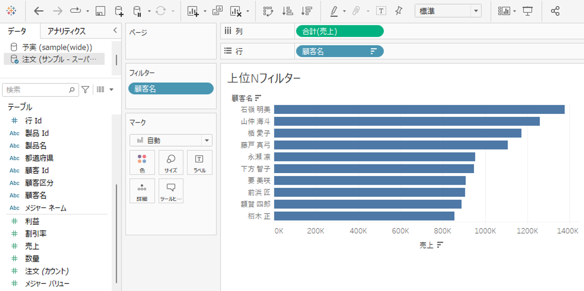Duplicate the current sheet icon
584x291 pixels.
[x=217, y=11]
